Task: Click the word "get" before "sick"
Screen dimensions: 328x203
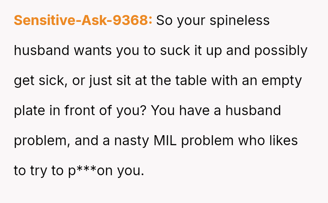Action: (x=24, y=81)
